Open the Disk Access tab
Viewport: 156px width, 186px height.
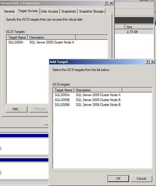pos(50,11)
